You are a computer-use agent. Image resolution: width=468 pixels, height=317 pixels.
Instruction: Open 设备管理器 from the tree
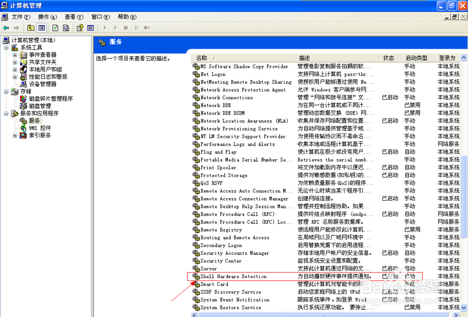tap(43, 84)
